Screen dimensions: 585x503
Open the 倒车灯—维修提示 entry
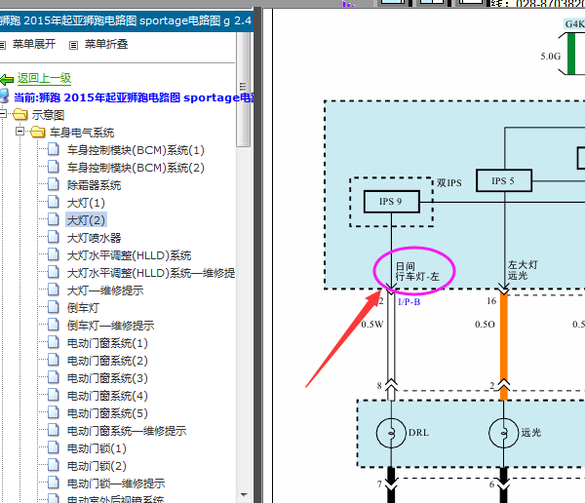pos(110,326)
